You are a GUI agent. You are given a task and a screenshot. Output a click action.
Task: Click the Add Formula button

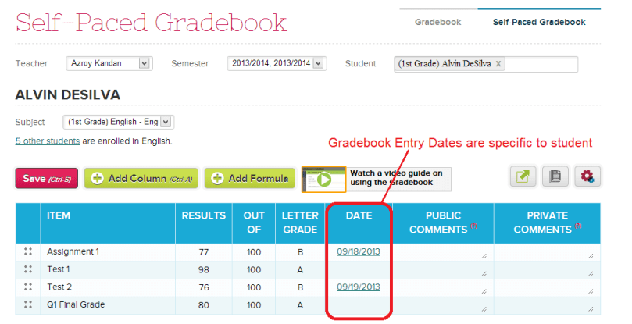tap(250, 178)
